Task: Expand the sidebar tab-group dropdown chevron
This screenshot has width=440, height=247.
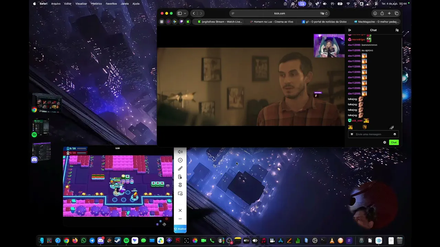Action: pos(185,13)
